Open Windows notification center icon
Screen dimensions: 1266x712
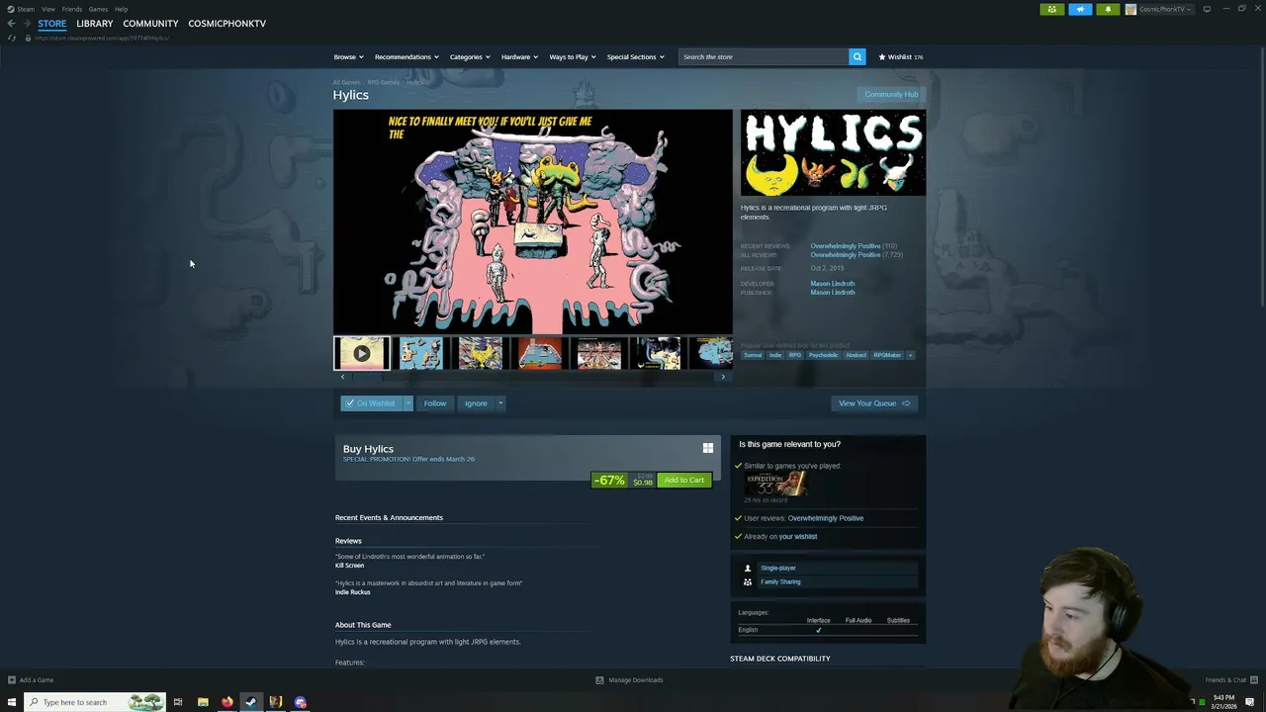pyautogui.click(x=1251, y=702)
